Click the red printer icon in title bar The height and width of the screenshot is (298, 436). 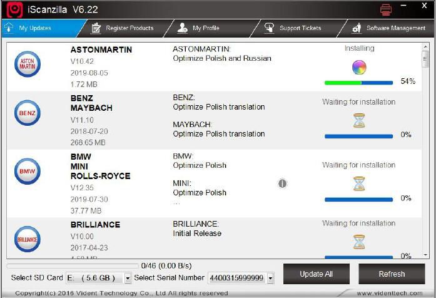click(386, 10)
